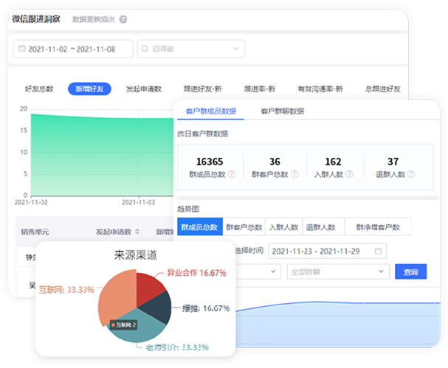
Task: Click the 老师引介 teal pie slice
Action: (143, 328)
